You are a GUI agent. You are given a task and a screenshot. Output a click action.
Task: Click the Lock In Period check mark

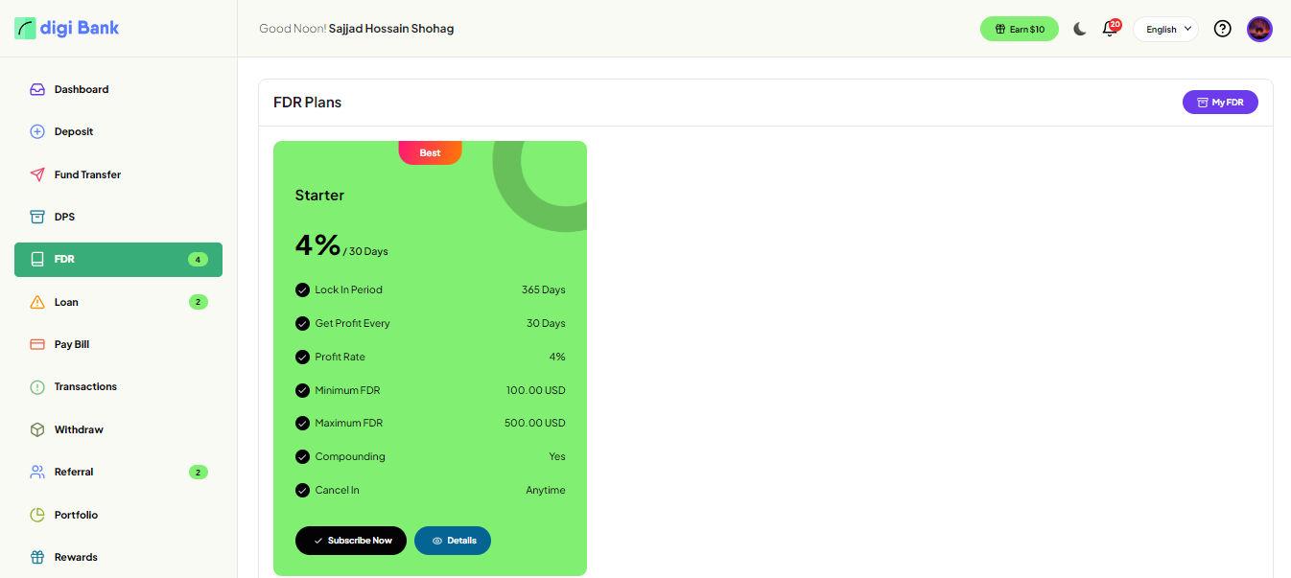point(302,289)
